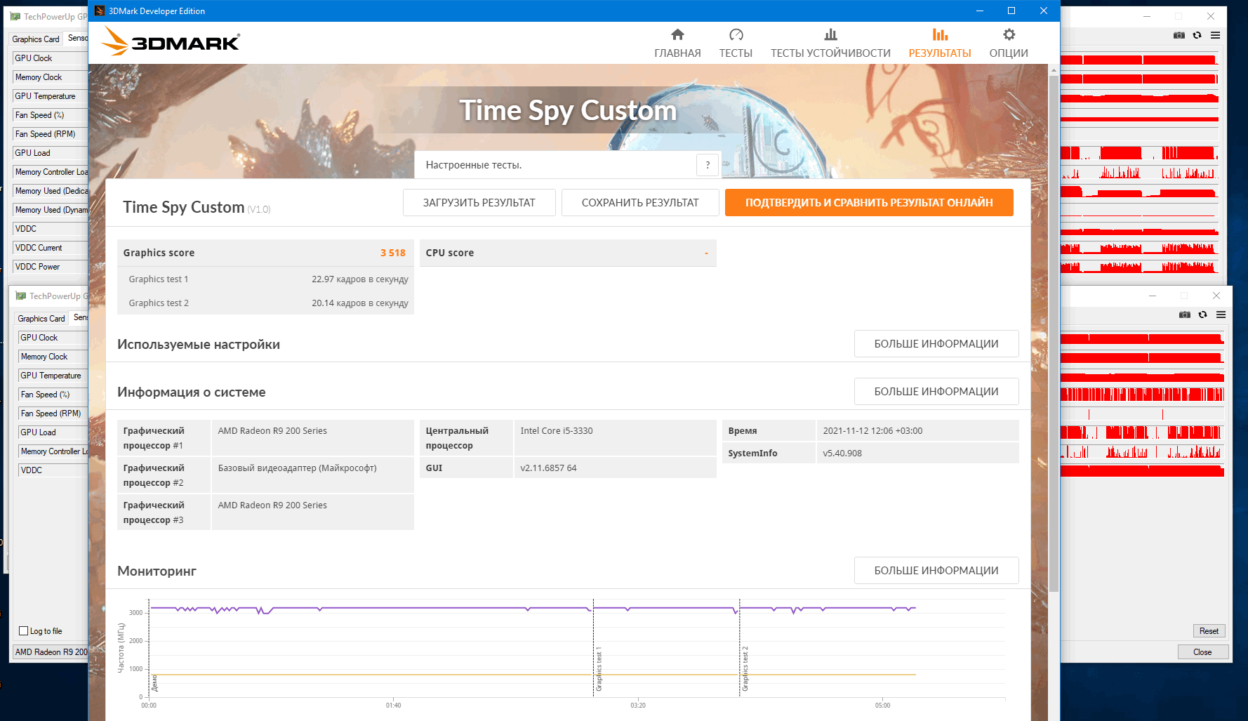
Task: Click Базовый видеоадаптер (Майкрософт) entry
Action: (298, 468)
